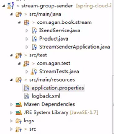This screenshot has width=114, height=134.
Task: Click the src/main/resources folder icon
Action: (19, 80)
